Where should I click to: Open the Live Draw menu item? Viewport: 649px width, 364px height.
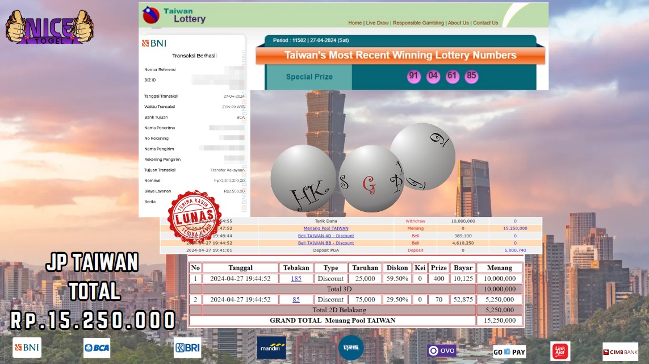tap(377, 23)
